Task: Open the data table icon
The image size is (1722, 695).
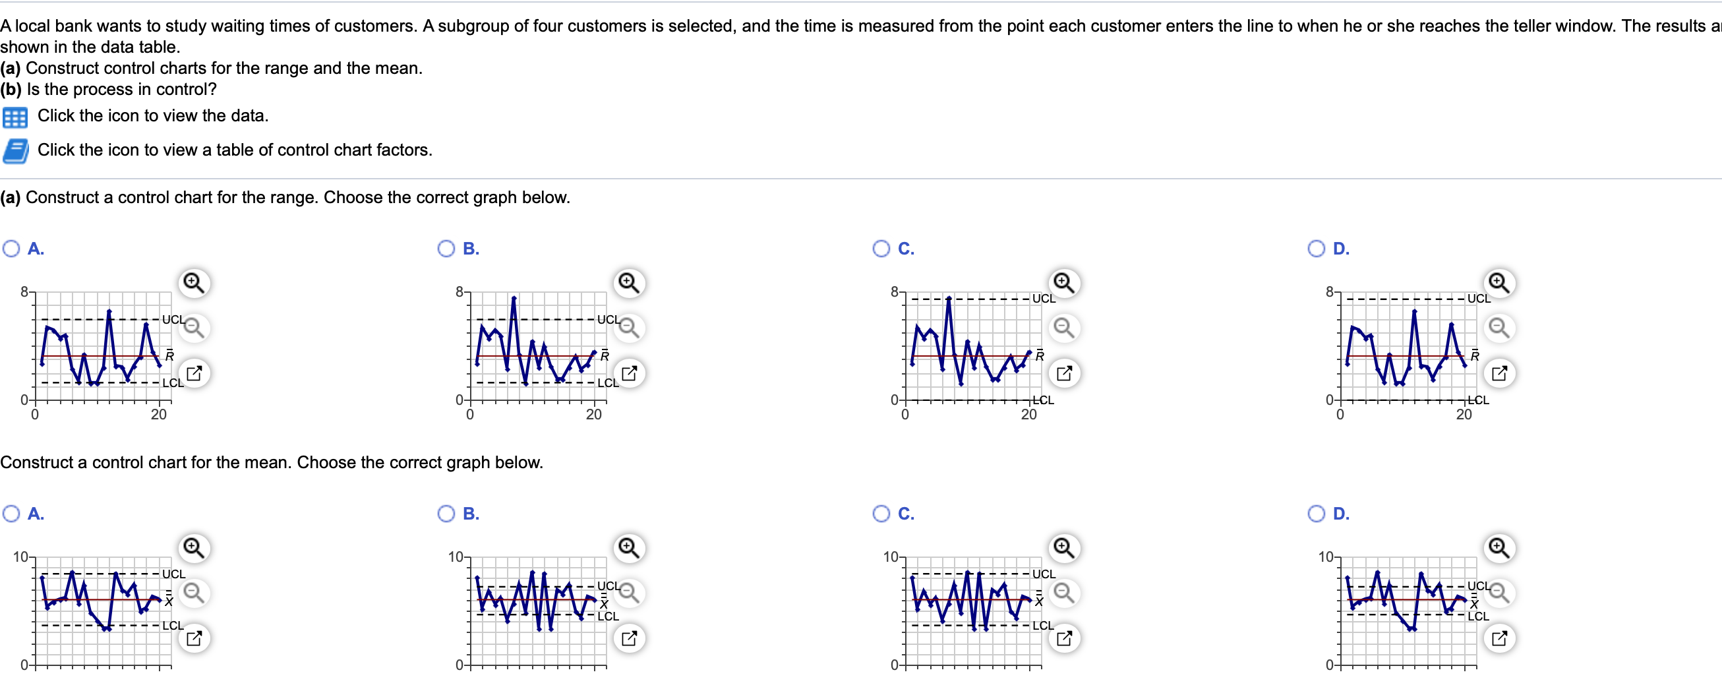Action: click(15, 118)
